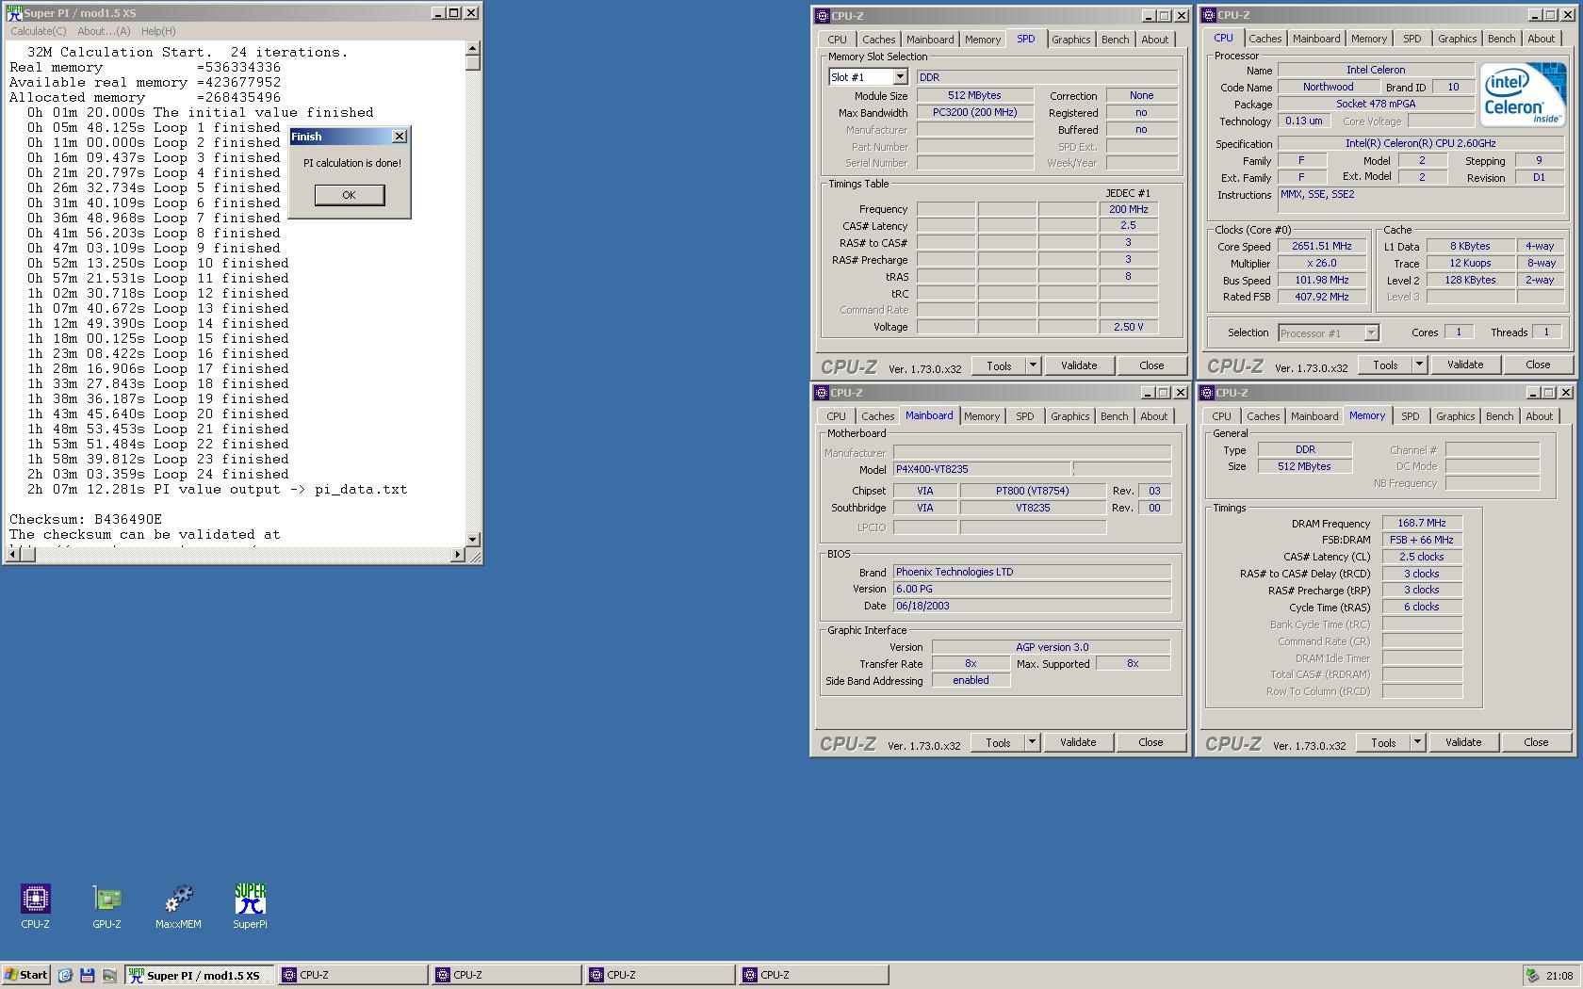
Task: Switch to the Super PI taskbar button
Action: (x=201, y=975)
